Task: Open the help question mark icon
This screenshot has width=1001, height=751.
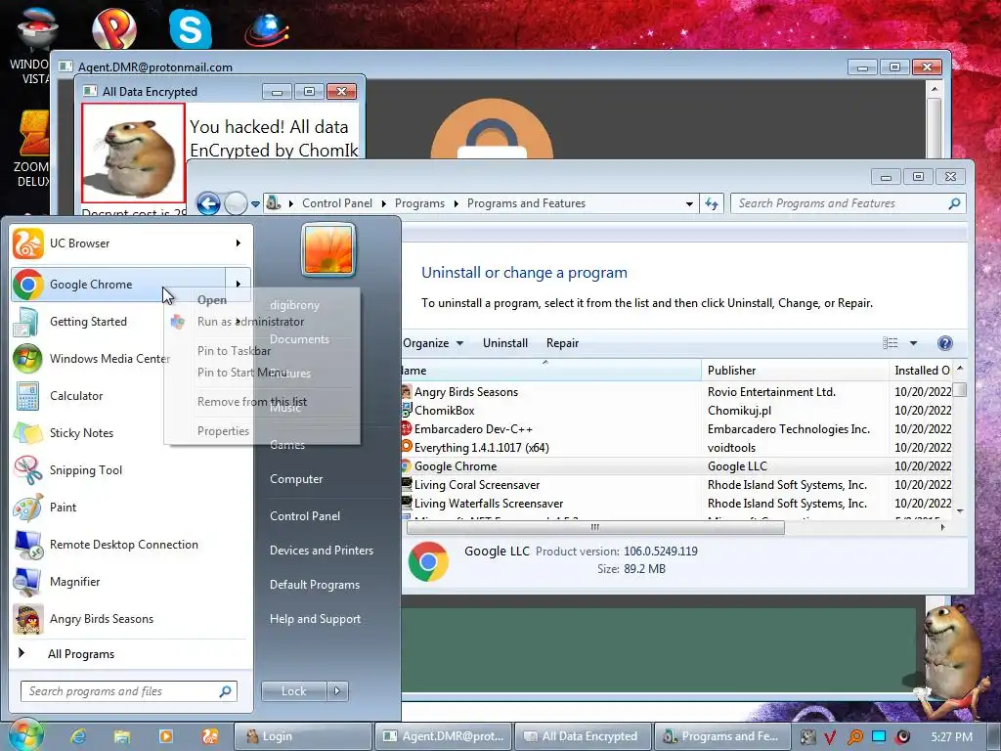Action: tap(945, 343)
